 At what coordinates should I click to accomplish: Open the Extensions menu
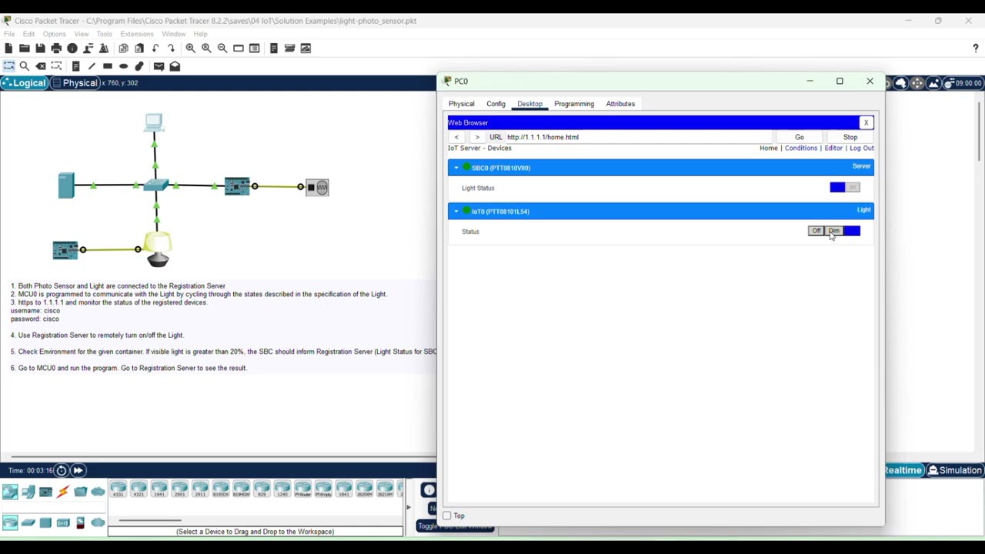pyautogui.click(x=137, y=34)
